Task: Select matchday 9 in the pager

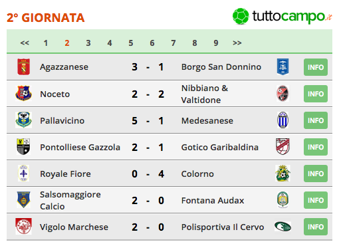Action: [216, 43]
